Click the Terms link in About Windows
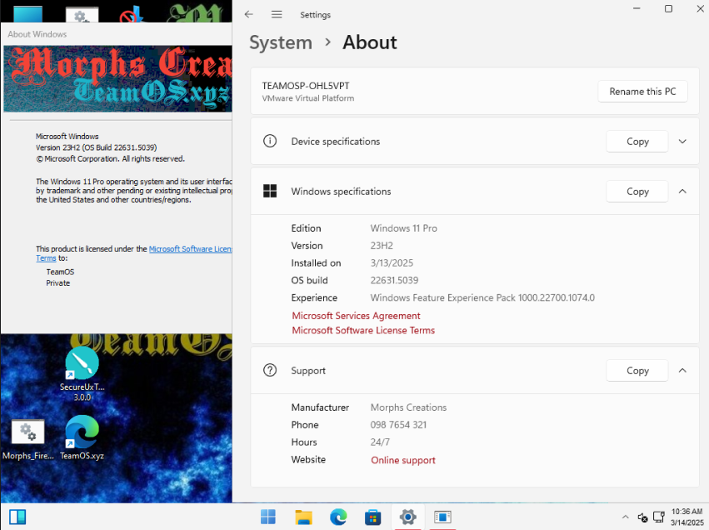 point(46,258)
